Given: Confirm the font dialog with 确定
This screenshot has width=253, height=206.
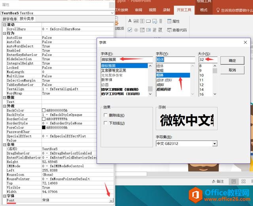Looking at the screenshot, I should pyautogui.click(x=232, y=61).
